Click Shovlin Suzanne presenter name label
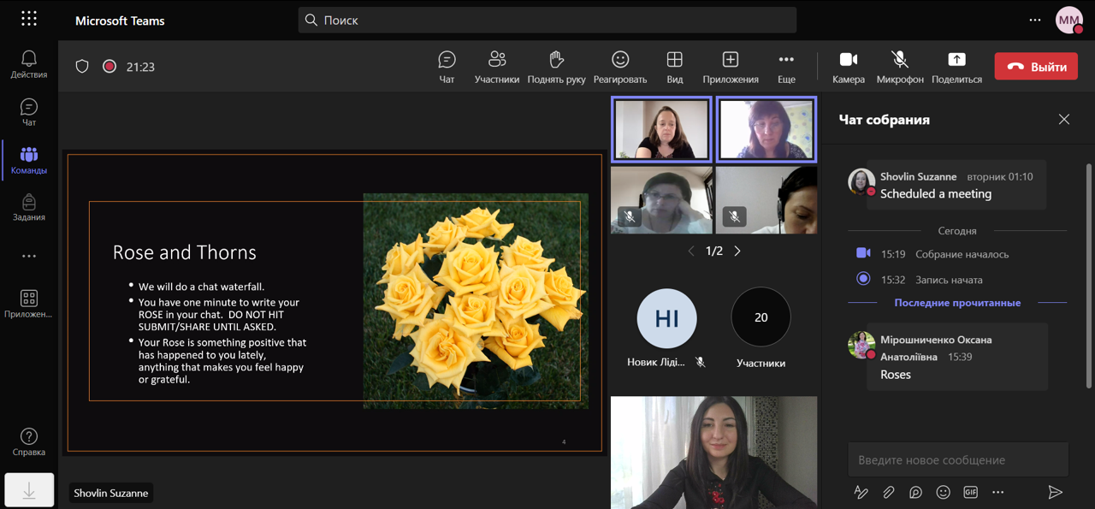The height and width of the screenshot is (509, 1095). point(111,493)
